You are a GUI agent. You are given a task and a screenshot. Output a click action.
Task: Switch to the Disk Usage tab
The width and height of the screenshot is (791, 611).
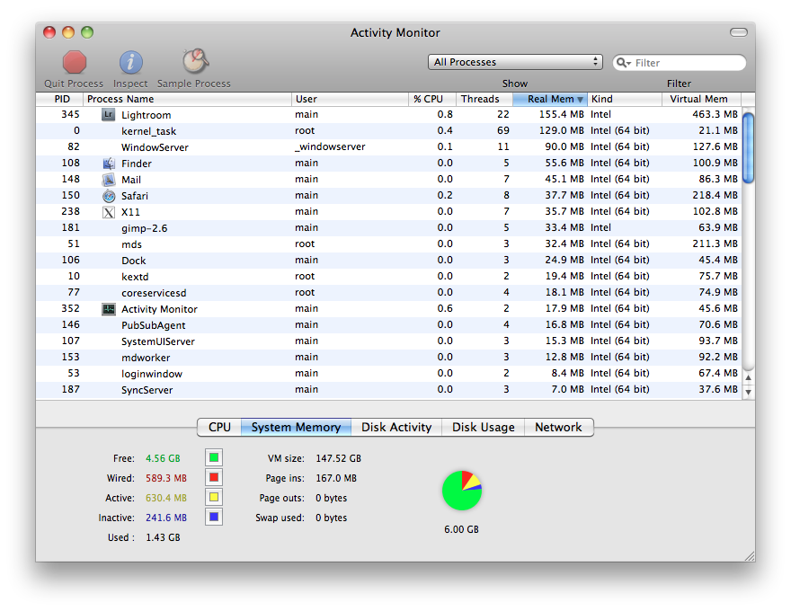tap(484, 427)
